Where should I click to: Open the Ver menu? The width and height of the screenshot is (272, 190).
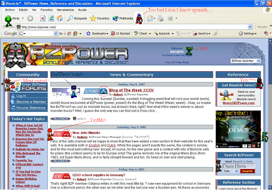pyautogui.click(x=34, y=10)
